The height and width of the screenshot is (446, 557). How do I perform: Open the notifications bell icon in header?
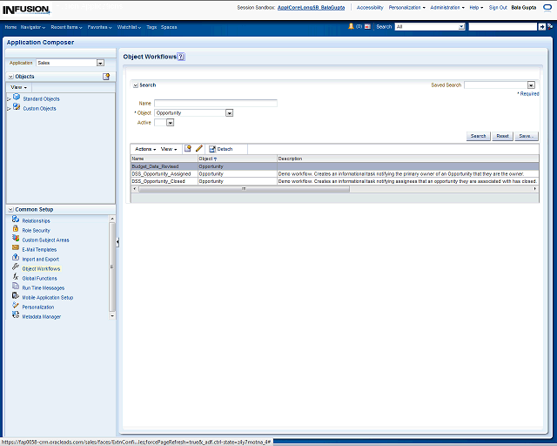coord(352,27)
